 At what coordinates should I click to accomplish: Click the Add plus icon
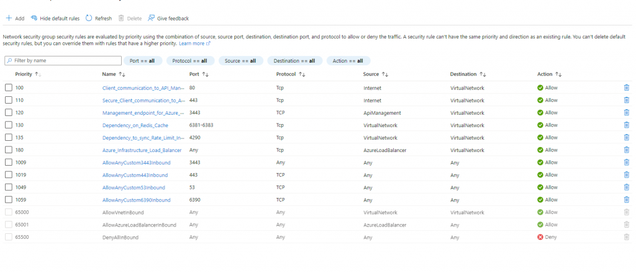pyautogui.click(x=9, y=19)
